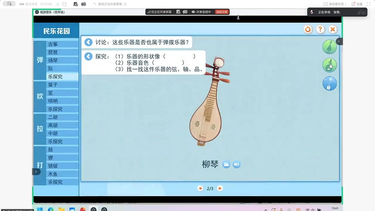This screenshot has width=375, height=211.
Task: Open the 古筝 lesson item
Action: click(62, 44)
